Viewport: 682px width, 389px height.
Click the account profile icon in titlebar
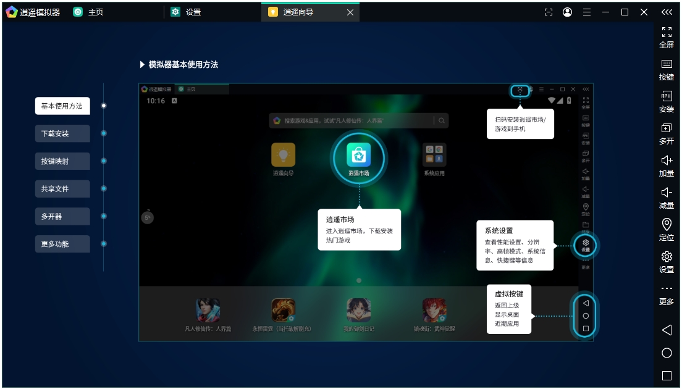pos(567,12)
